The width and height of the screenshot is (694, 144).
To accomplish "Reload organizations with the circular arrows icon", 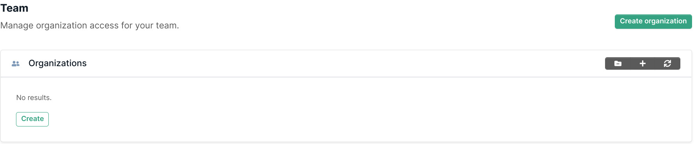I will [x=667, y=63].
